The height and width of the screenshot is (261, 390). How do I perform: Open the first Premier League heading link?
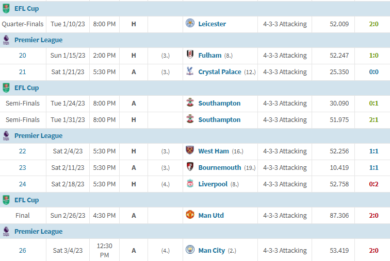[x=38, y=40]
